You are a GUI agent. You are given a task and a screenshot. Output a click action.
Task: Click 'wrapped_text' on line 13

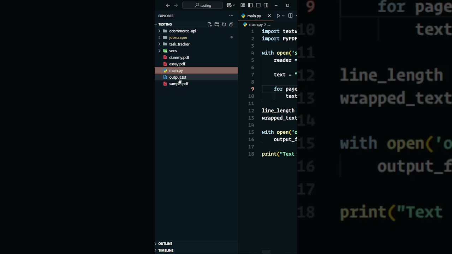pos(280,118)
